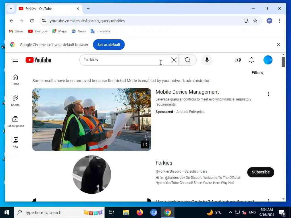Image resolution: width=291 pixels, height=218 pixels.
Task: Open a new browser tab
Action: [x=88, y=9]
